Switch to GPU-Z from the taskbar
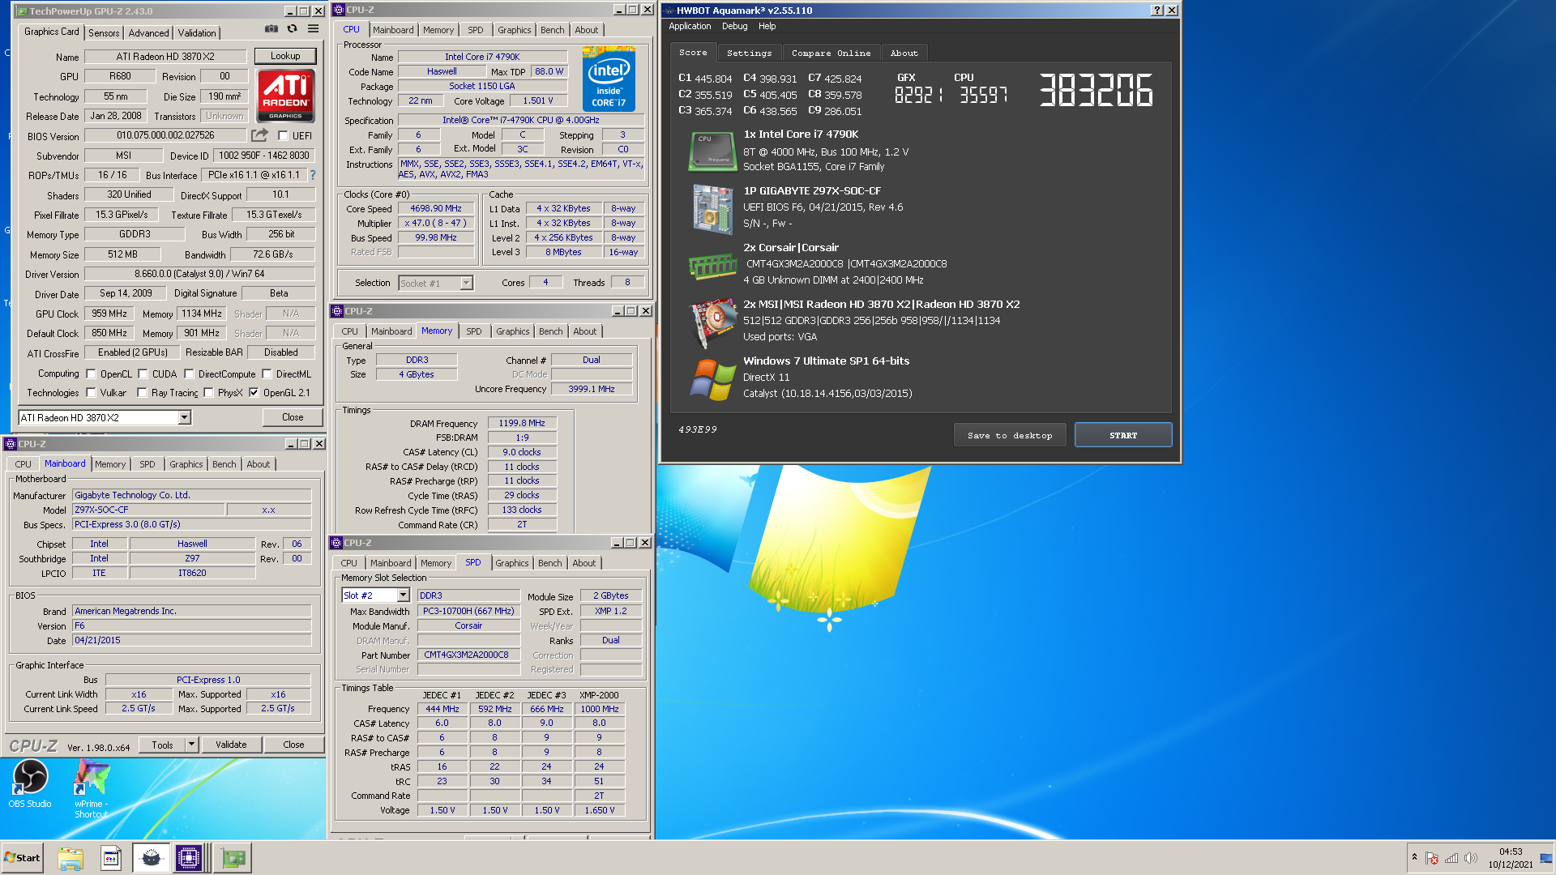Image resolution: width=1556 pixels, height=875 pixels. pyautogui.click(x=233, y=858)
